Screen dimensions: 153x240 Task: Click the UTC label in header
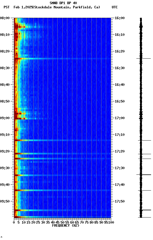click(x=115, y=7)
